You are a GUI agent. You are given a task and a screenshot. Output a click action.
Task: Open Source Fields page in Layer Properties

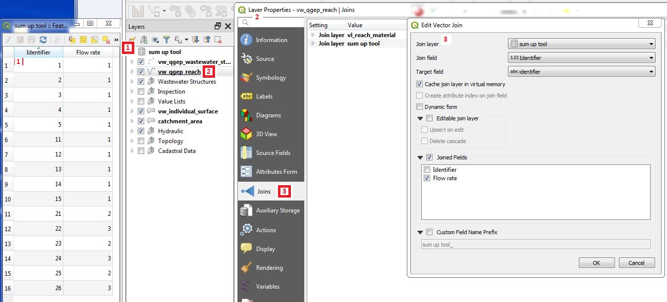click(271, 153)
